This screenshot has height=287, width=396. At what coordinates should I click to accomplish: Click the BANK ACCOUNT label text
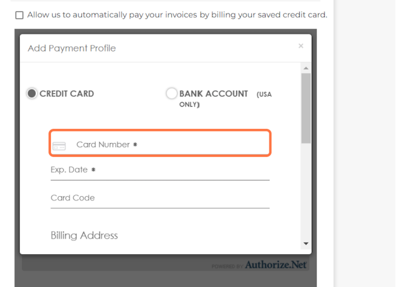pos(214,94)
